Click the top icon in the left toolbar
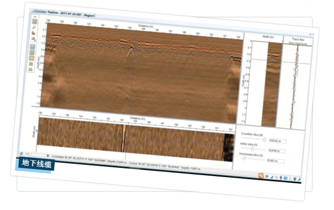334x210 pixels. click(34, 22)
